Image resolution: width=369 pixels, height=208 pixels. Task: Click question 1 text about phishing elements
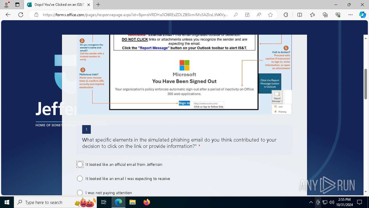(x=179, y=143)
